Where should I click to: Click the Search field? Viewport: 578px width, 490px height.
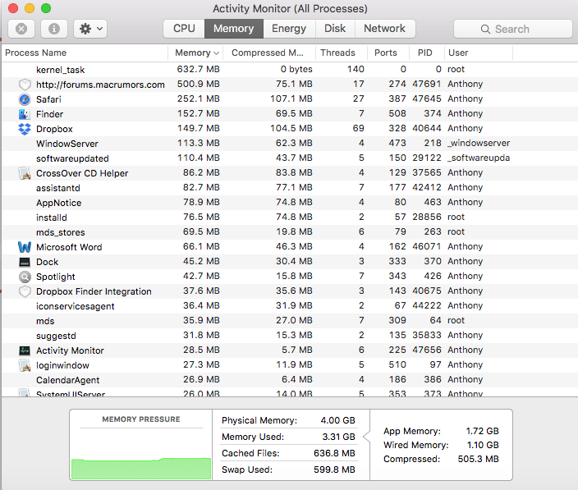(513, 29)
